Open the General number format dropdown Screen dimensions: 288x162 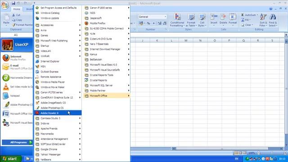[165, 17]
